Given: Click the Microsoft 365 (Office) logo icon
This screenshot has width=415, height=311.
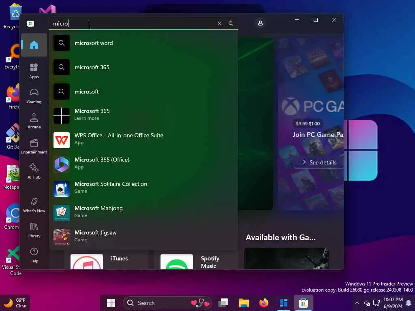Looking at the screenshot, I should [62, 164].
